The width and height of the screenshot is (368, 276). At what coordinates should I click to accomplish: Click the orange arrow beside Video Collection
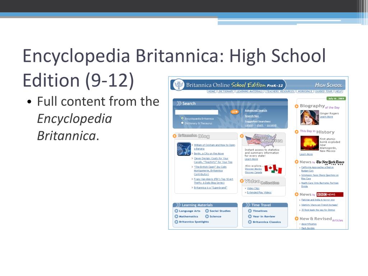pyautogui.click(x=242, y=181)
